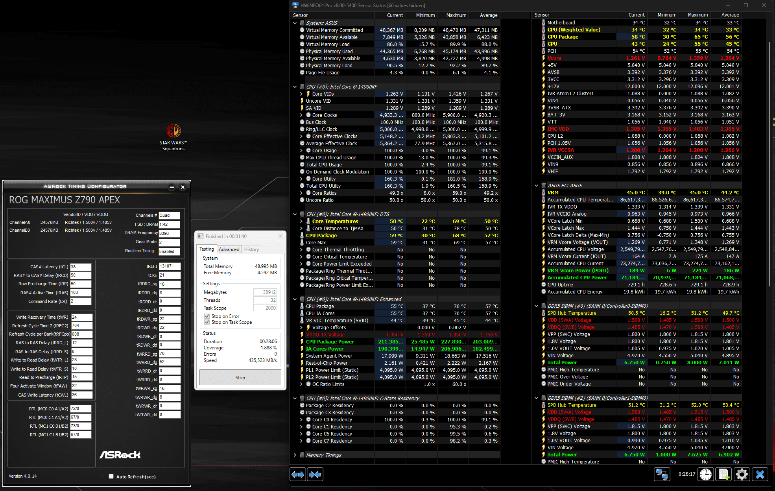Click the HWiNFO64 title bar app icon
Viewport: 775px width, 491px height.
coord(295,5)
